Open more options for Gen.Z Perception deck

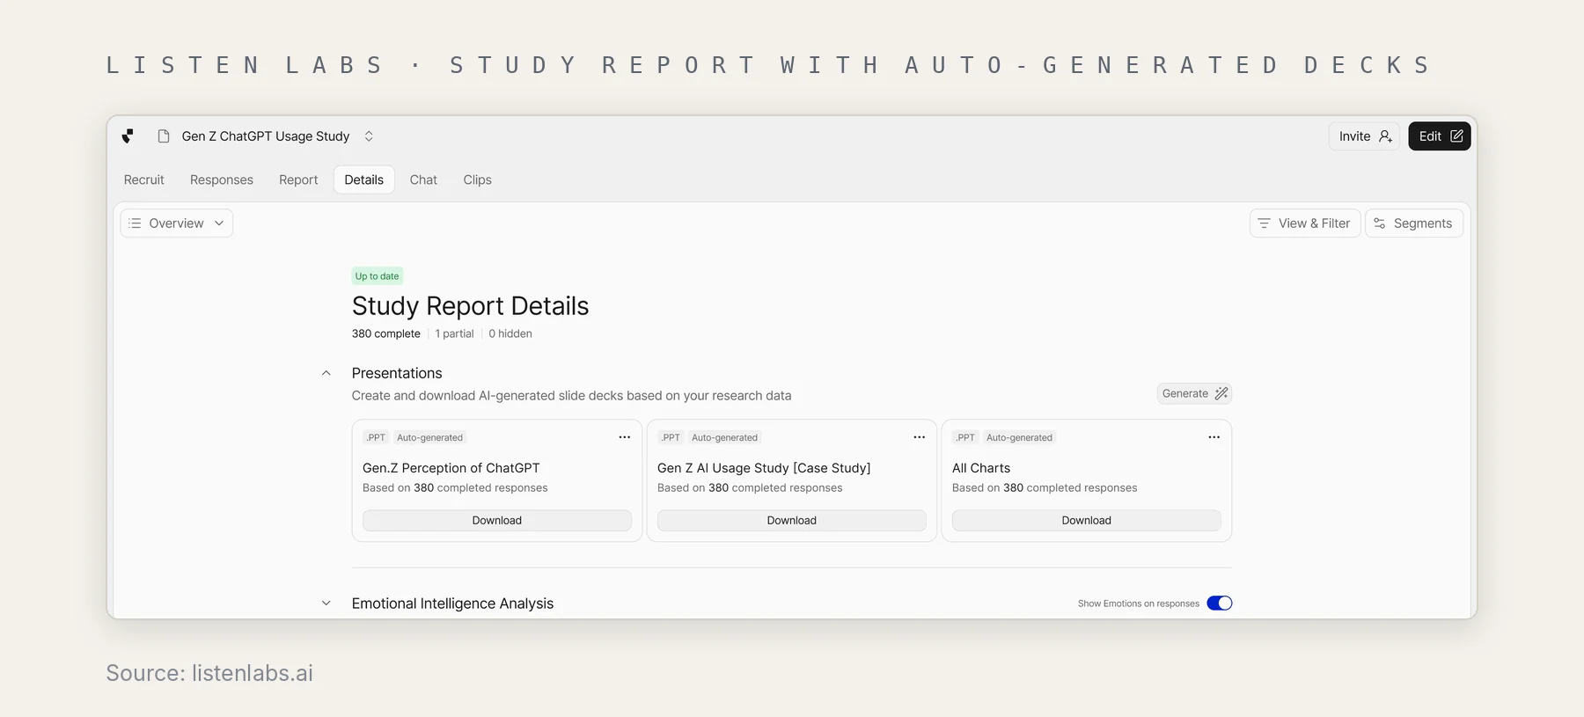[x=625, y=437]
